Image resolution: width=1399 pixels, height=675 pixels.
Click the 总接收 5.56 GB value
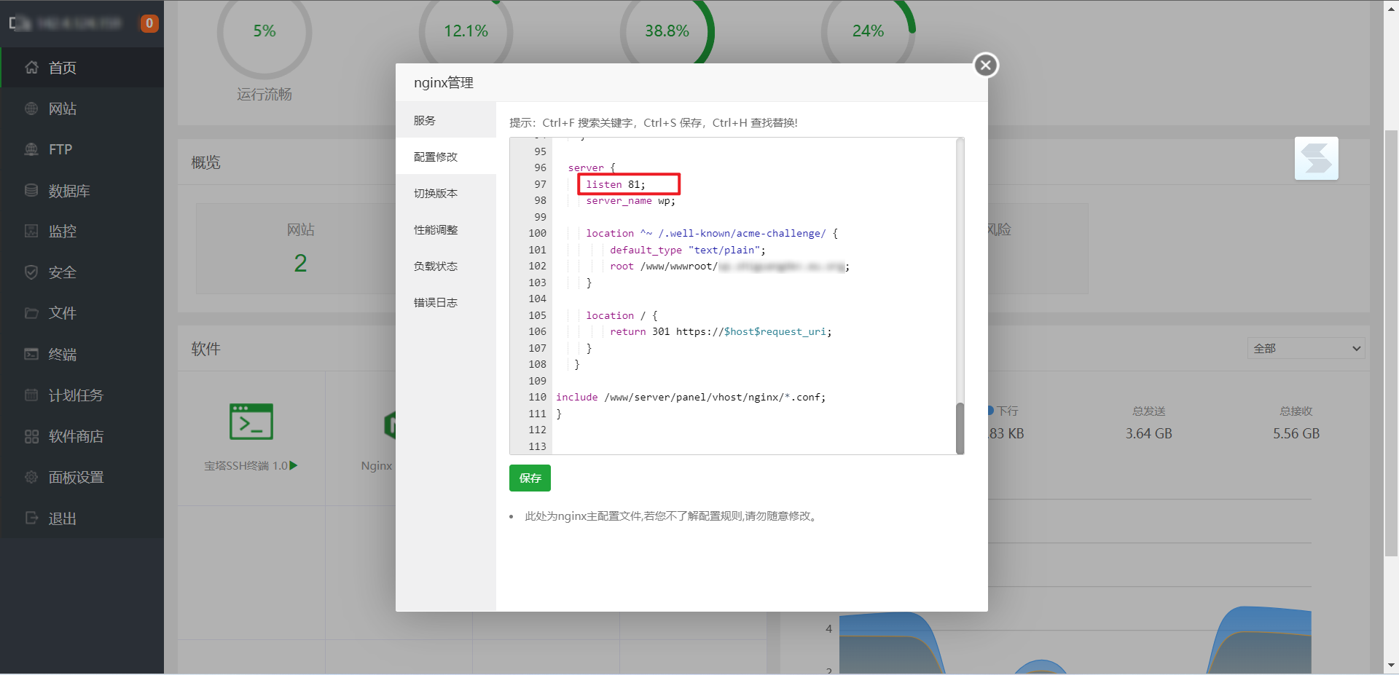click(1296, 433)
